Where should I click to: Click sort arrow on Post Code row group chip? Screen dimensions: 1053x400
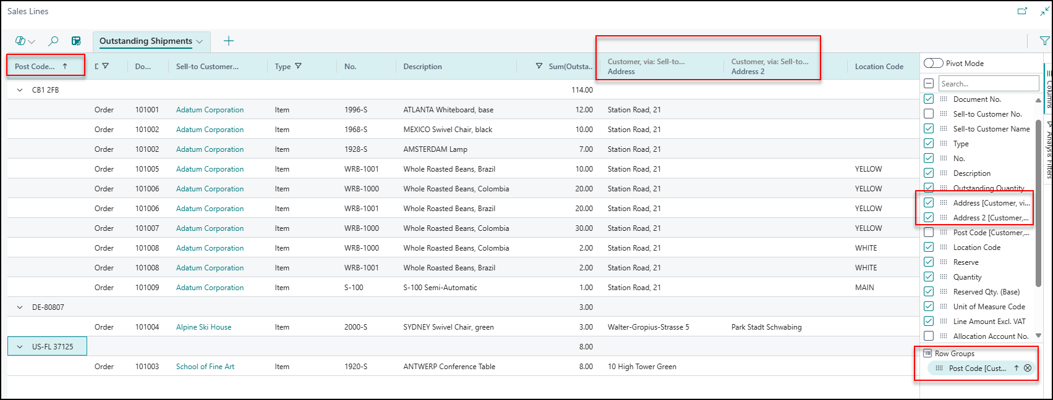point(1016,368)
